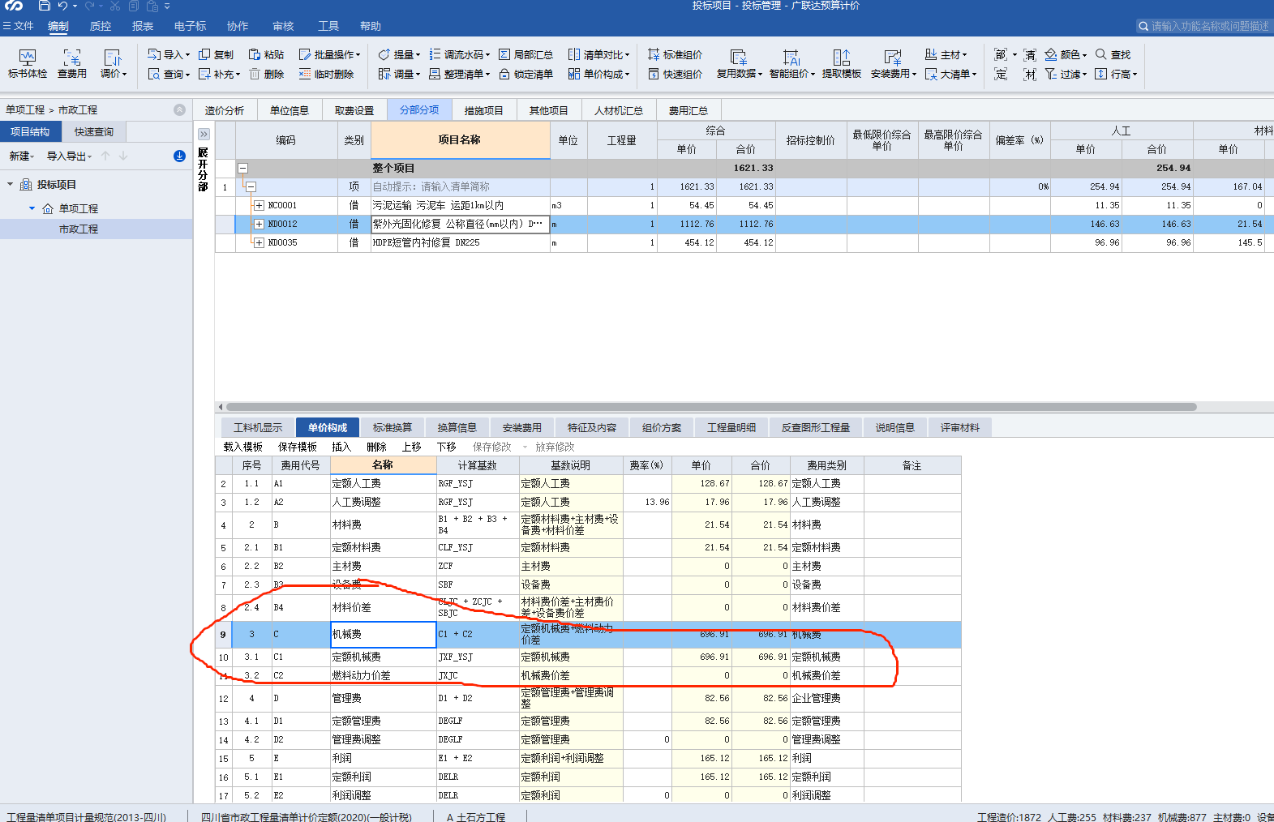Click 保存模板 save template
The image size is (1274, 822).
(x=298, y=447)
